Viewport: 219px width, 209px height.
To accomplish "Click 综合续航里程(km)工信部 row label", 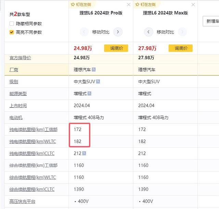I will [34, 166].
